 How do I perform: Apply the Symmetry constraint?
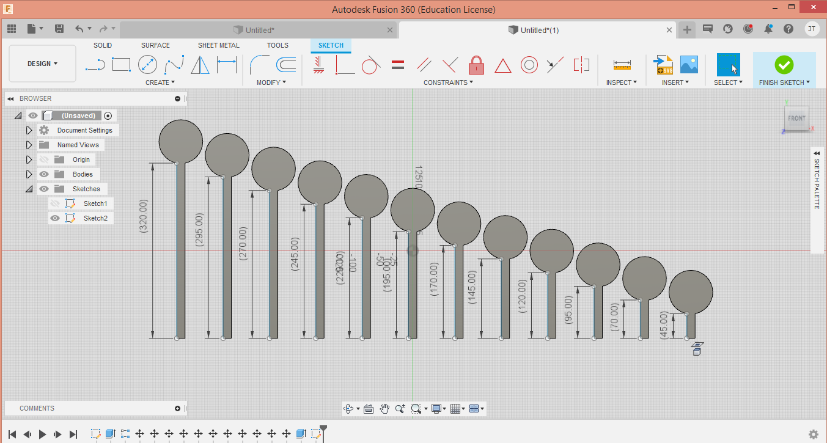581,64
